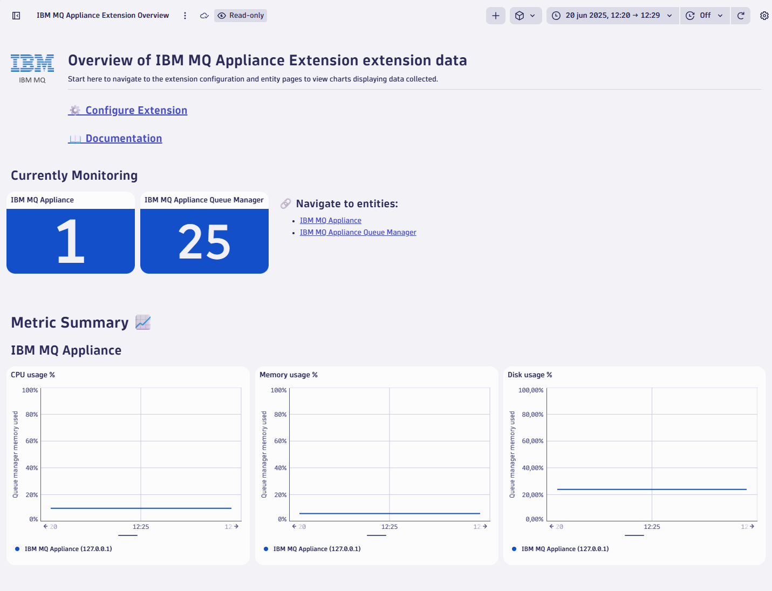The height and width of the screenshot is (591, 772).
Task: Navigate to the IBM MQ Appliance Queue Manager entity
Action: [358, 232]
